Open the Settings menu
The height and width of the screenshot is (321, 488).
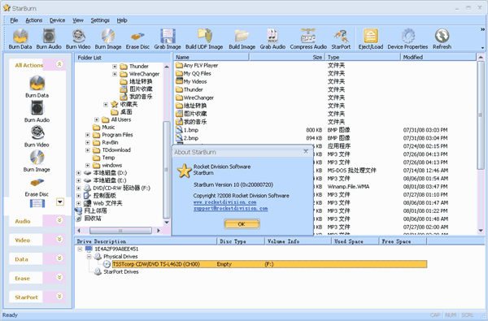[x=100, y=20]
